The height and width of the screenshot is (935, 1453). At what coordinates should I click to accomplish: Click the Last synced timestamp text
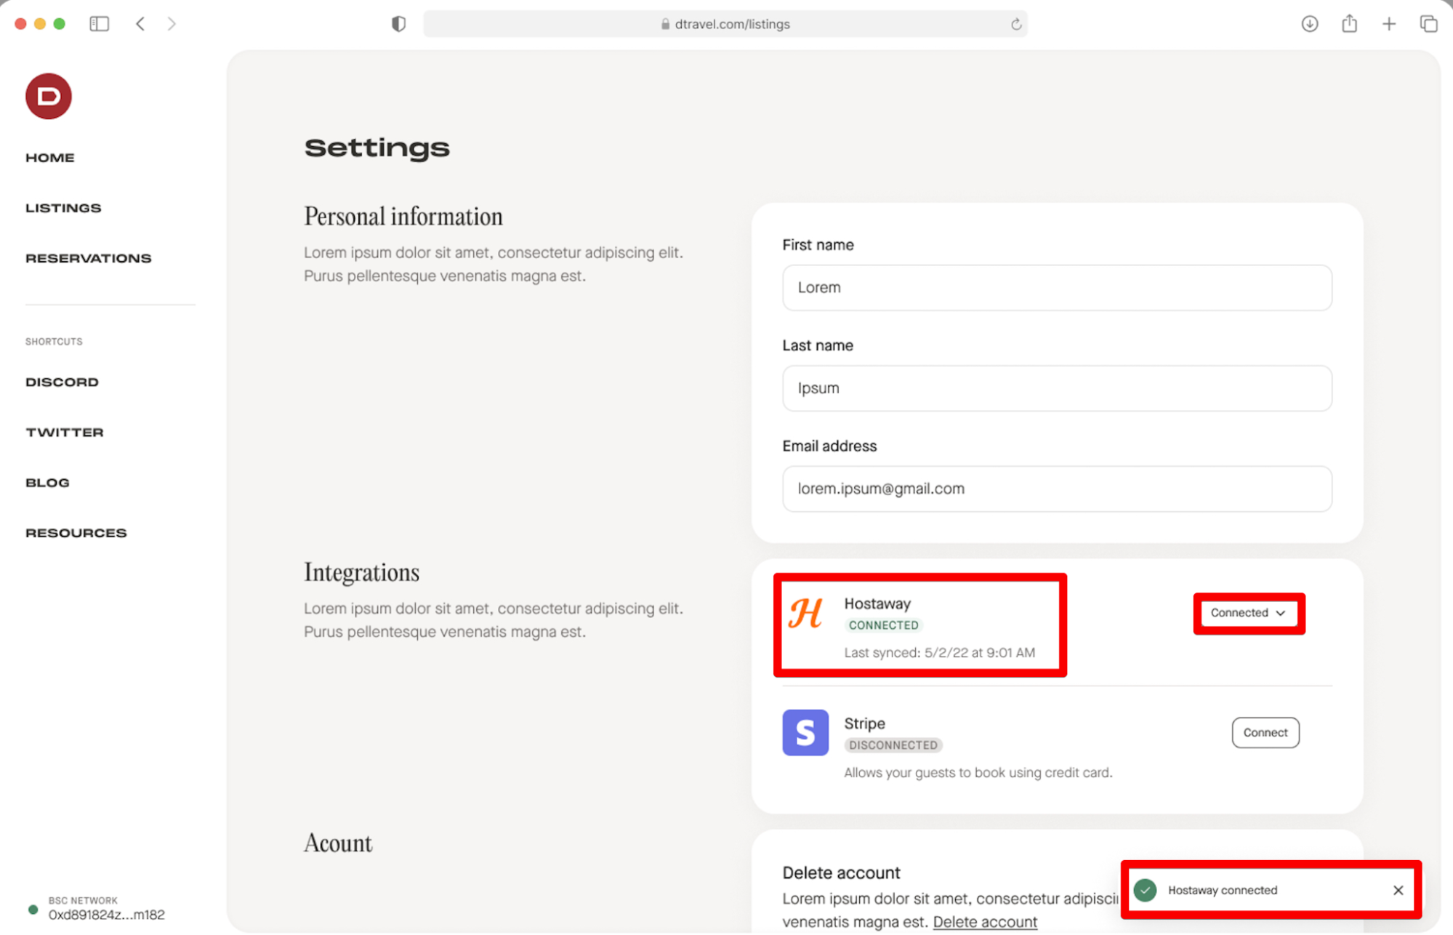click(939, 652)
